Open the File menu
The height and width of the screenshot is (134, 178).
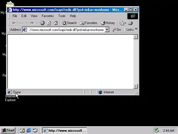15,16
